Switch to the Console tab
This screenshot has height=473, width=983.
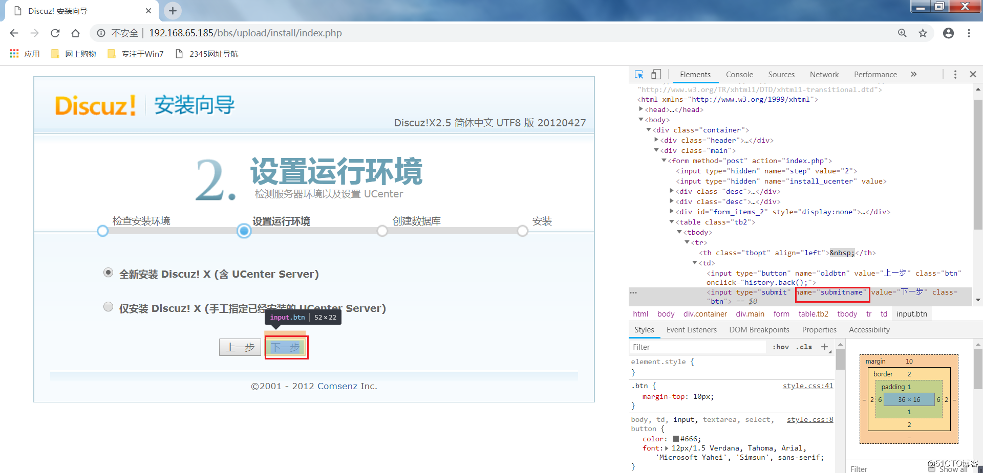[x=739, y=75]
